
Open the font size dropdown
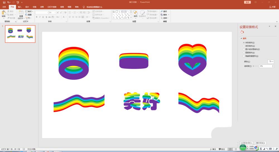[55, 13]
